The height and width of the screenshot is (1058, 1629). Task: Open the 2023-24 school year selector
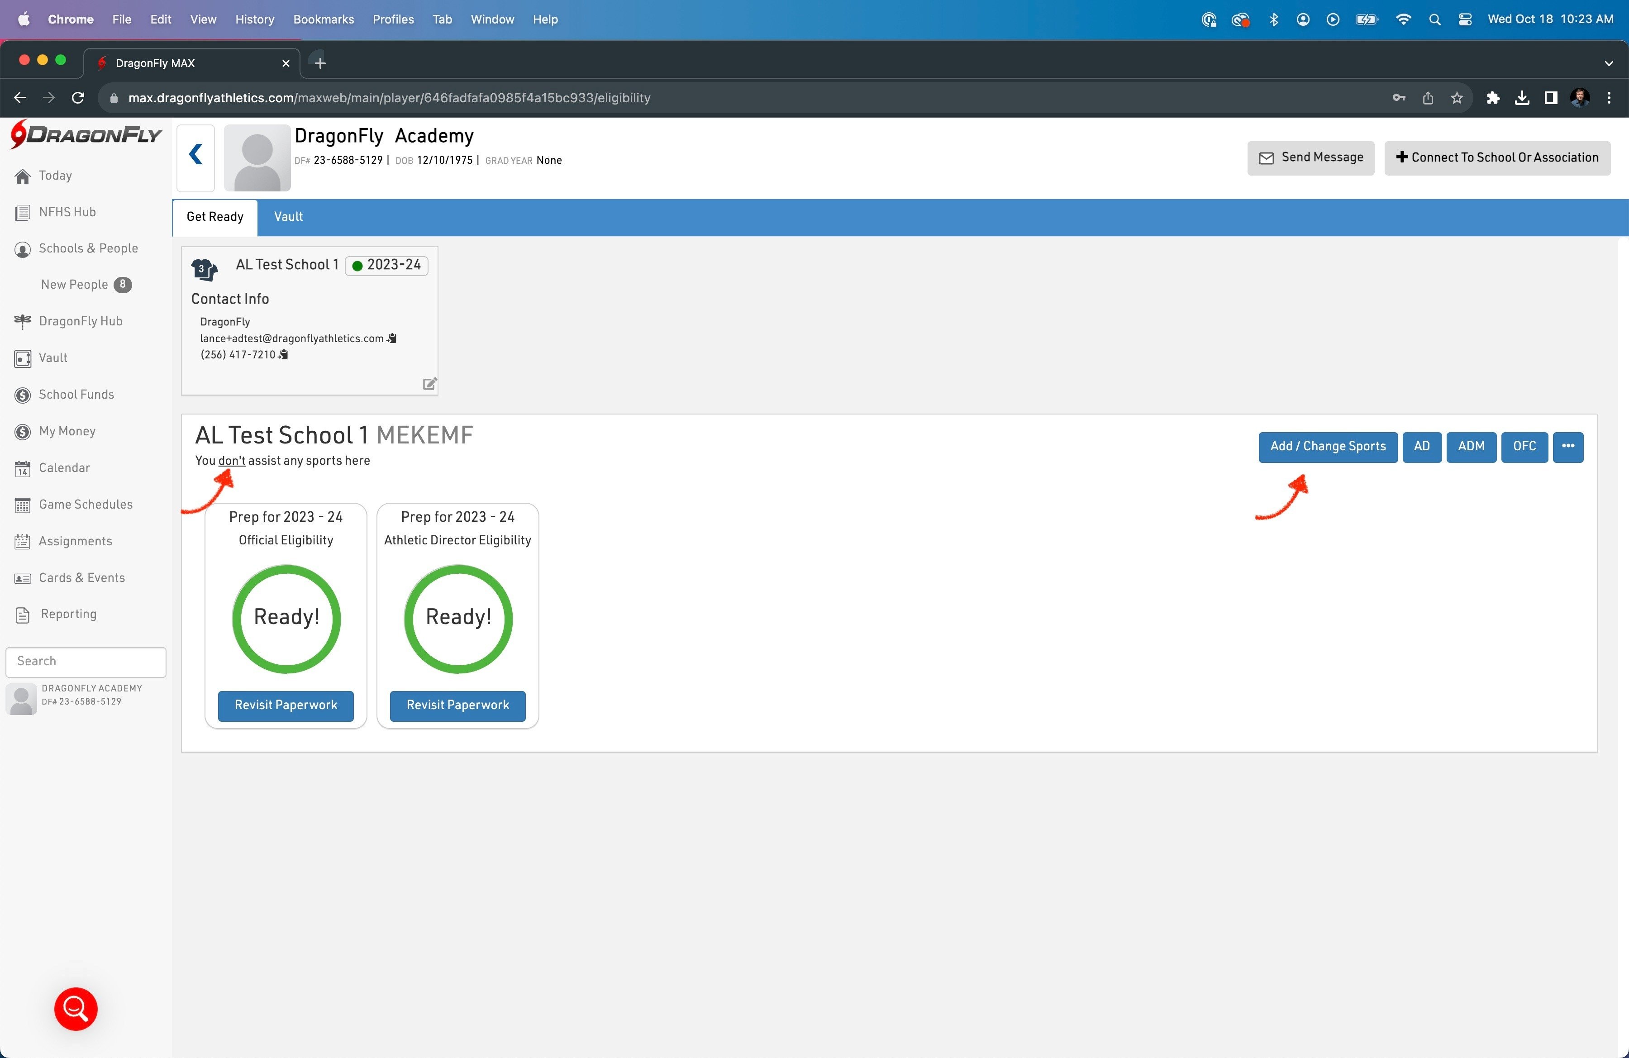coord(387,266)
